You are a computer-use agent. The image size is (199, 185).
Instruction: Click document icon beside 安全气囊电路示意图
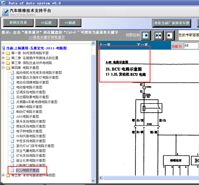(12, 151)
